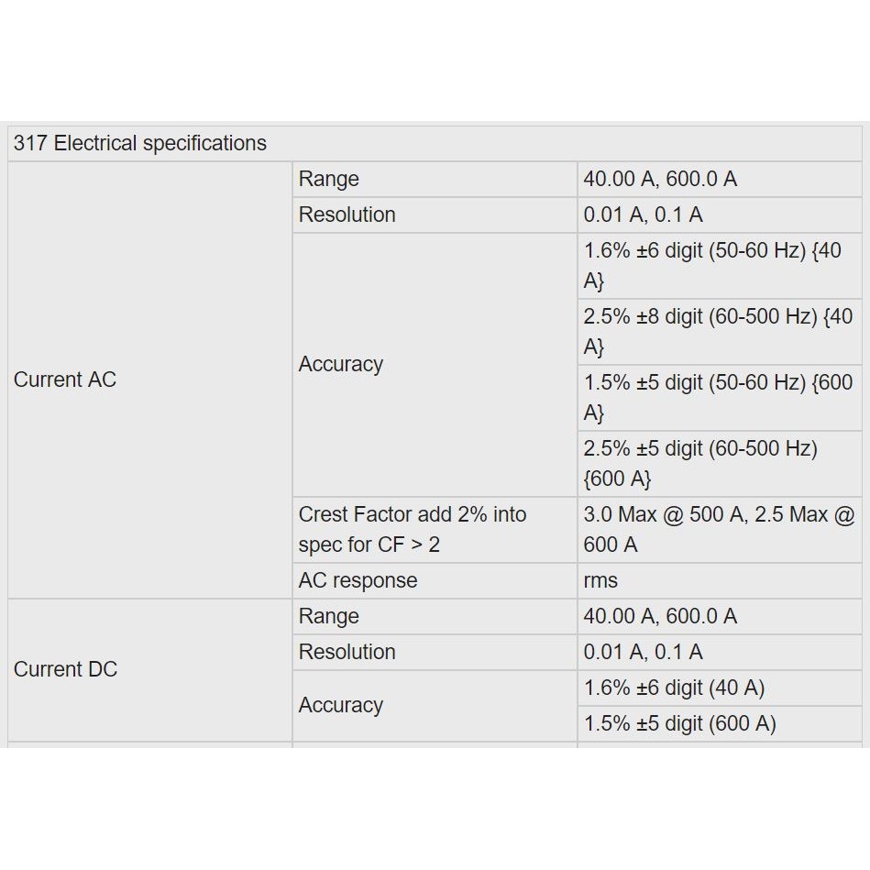
Task: Click the Current AC range value 40.00 A, 600.0 A
Action: click(x=660, y=180)
